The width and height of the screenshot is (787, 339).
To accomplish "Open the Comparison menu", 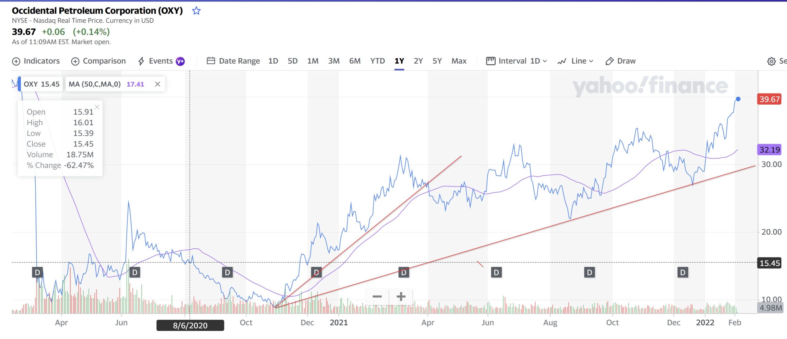I will click(x=98, y=61).
